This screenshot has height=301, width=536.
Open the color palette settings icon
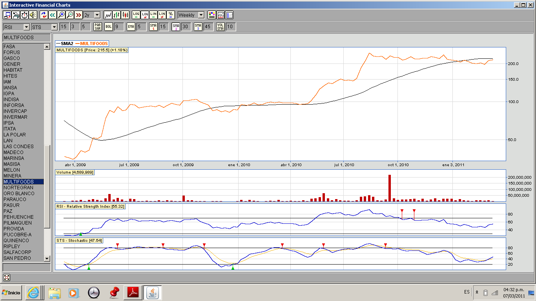pyautogui.click(x=212, y=15)
